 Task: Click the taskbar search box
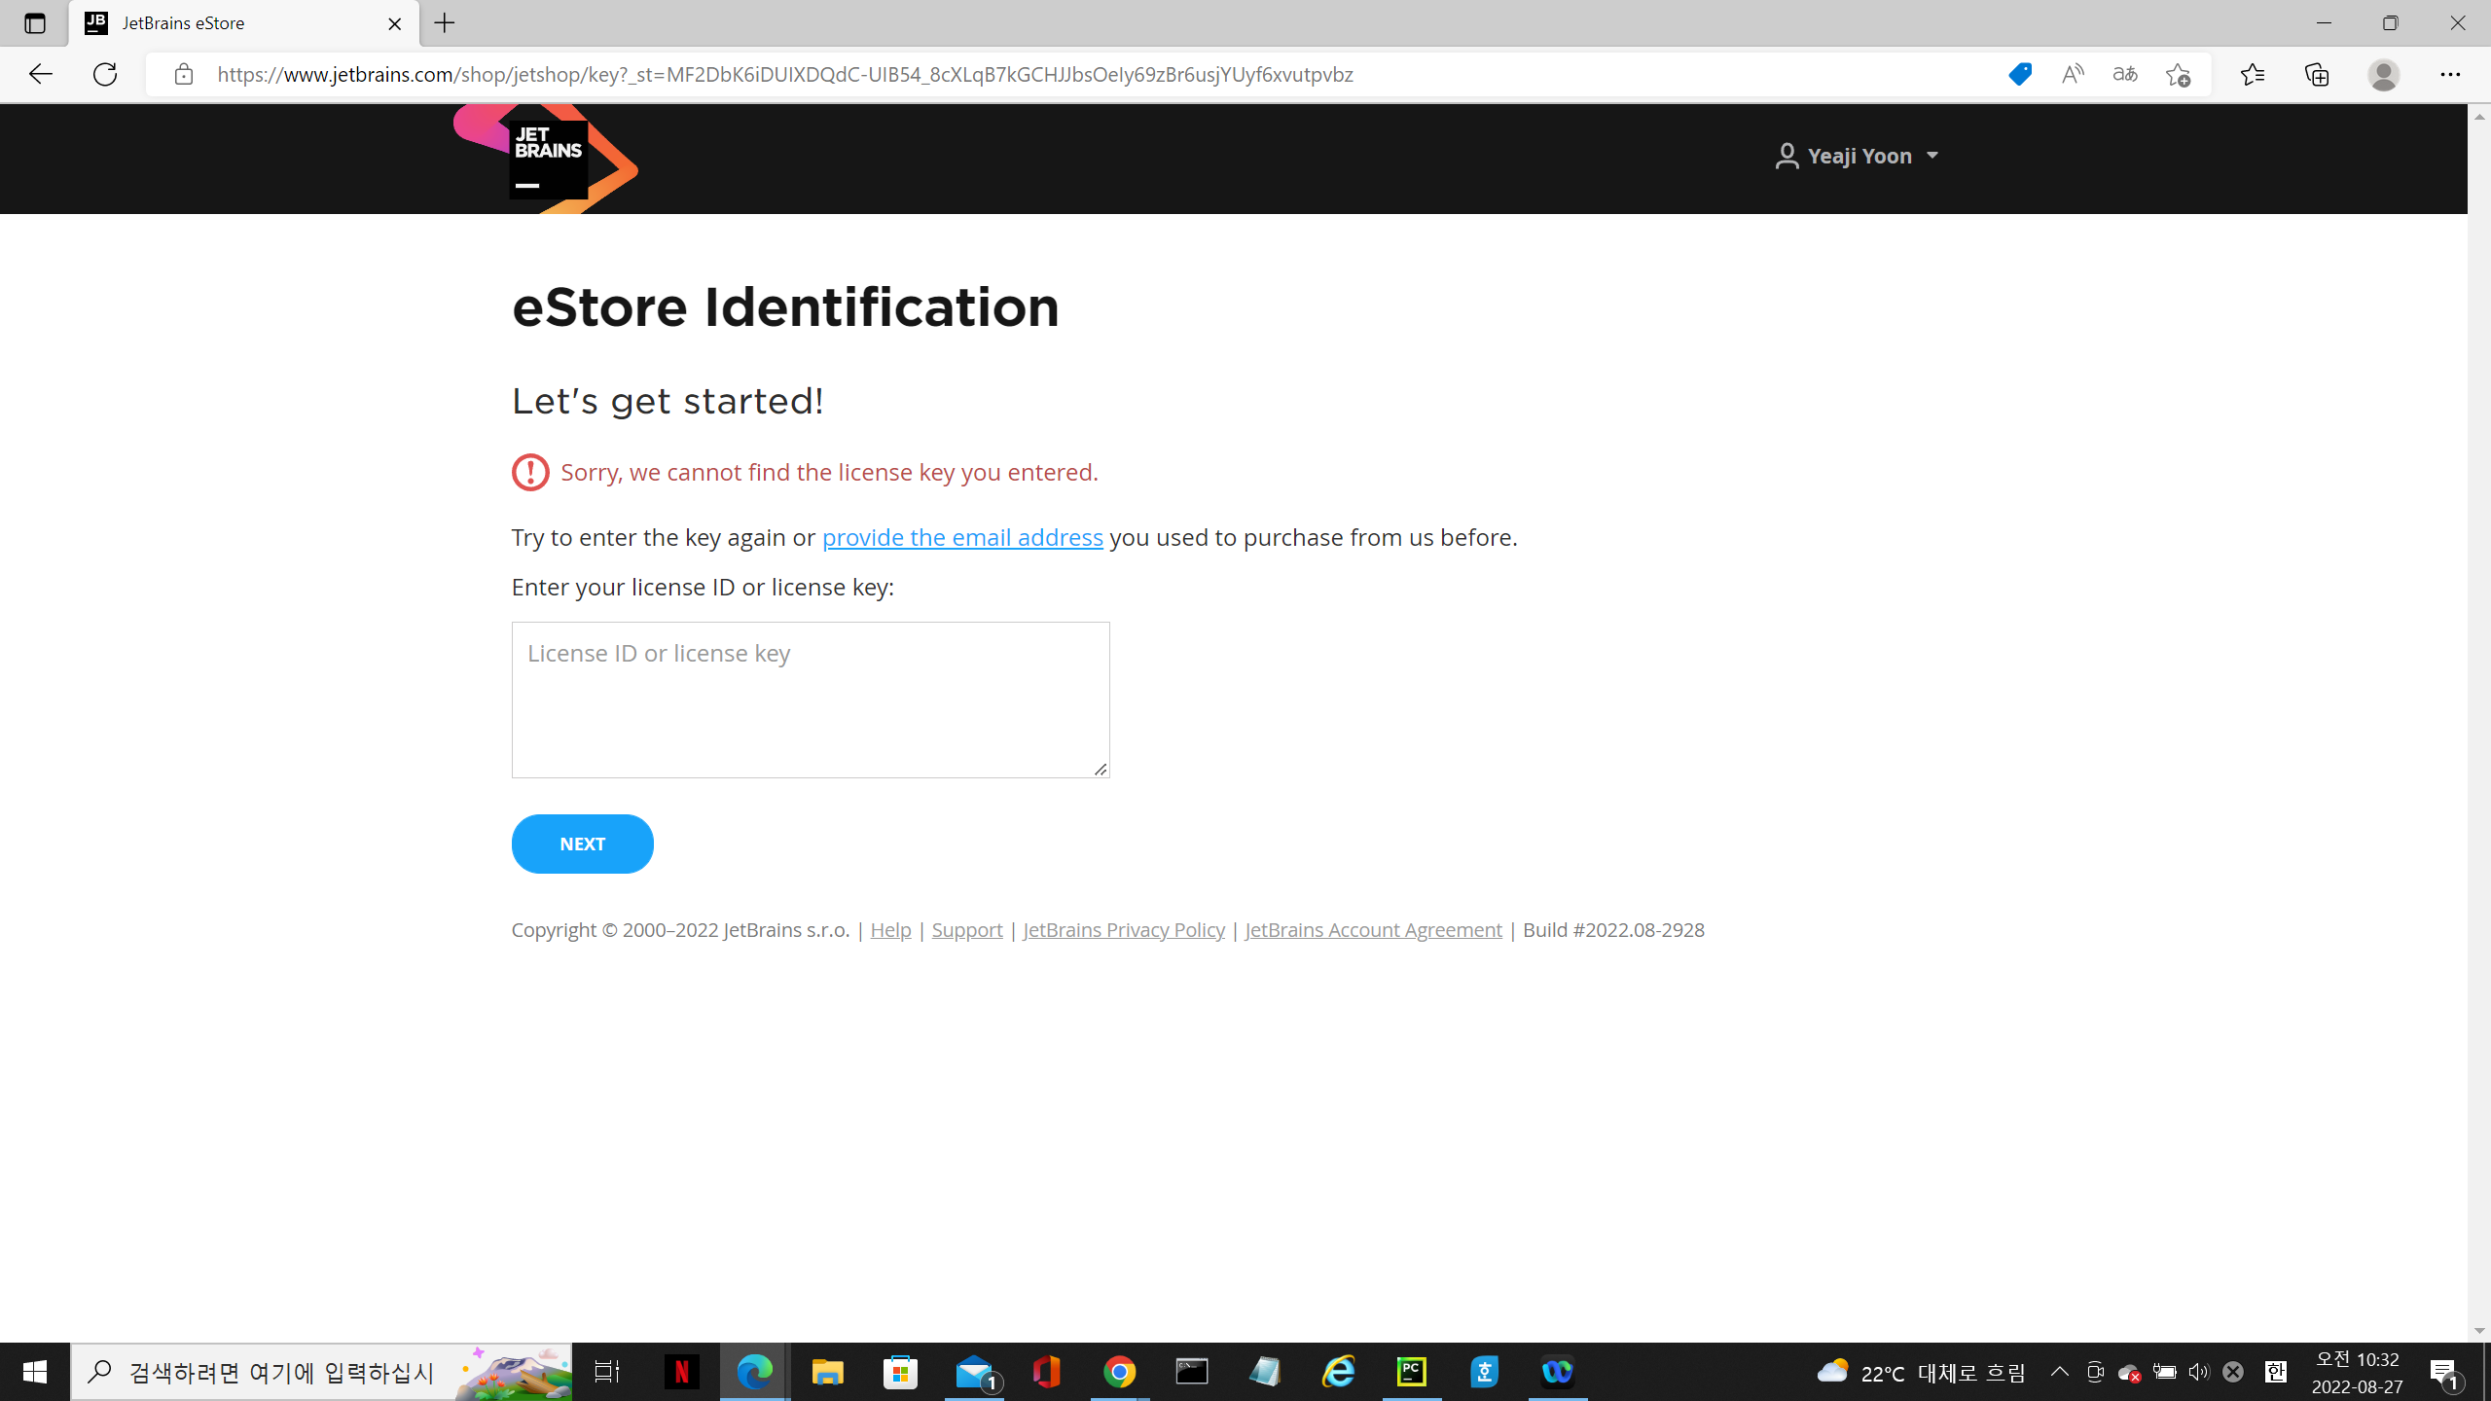click(x=321, y=1372)
